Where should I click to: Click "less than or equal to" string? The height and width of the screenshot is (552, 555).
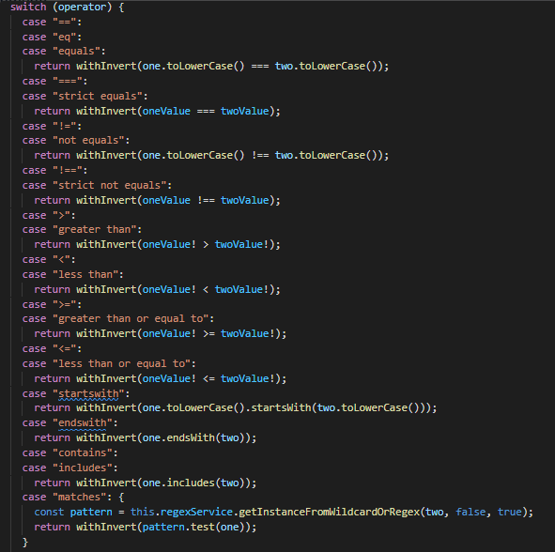(121, 363)
